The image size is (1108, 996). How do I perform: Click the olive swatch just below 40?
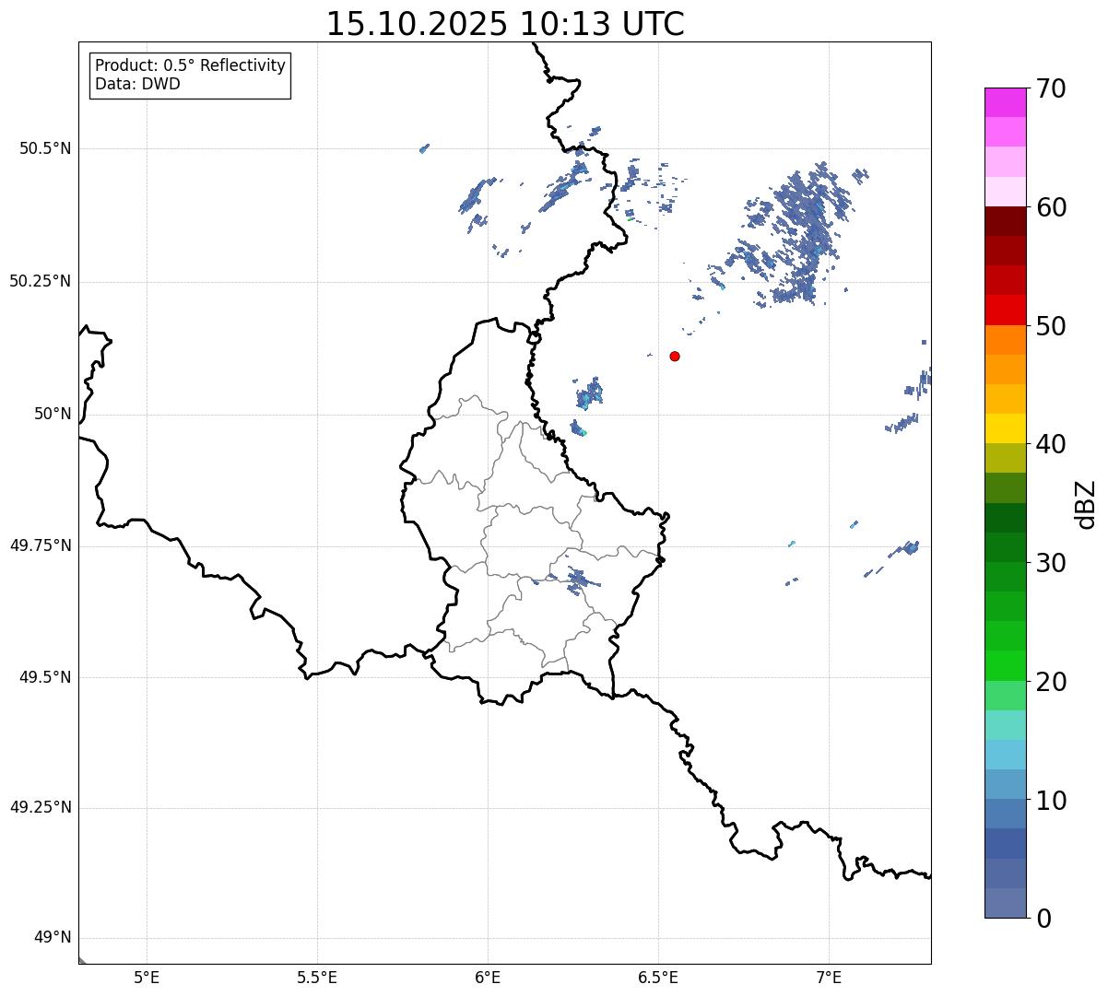point(1005,458)
